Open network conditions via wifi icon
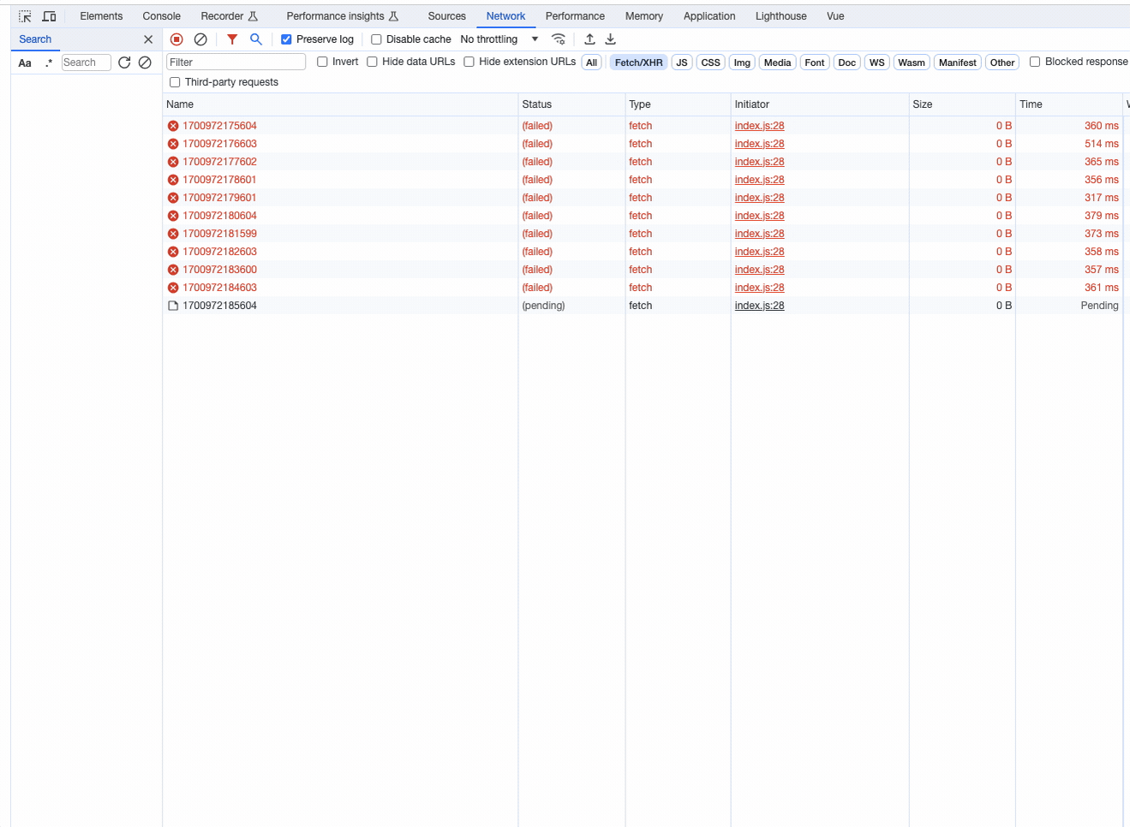 pos(558,39)
